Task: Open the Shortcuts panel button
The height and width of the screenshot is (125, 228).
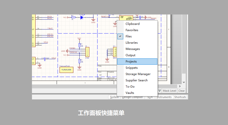Action: point(180,97)
